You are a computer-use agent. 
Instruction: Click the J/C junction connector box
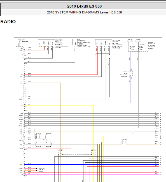coord(130,74)
